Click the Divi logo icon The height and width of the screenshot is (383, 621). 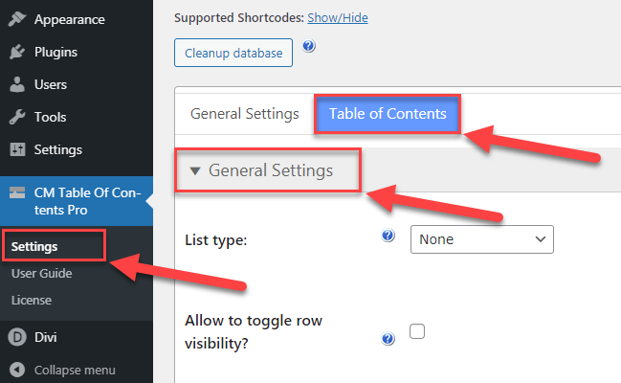point(17,337)
